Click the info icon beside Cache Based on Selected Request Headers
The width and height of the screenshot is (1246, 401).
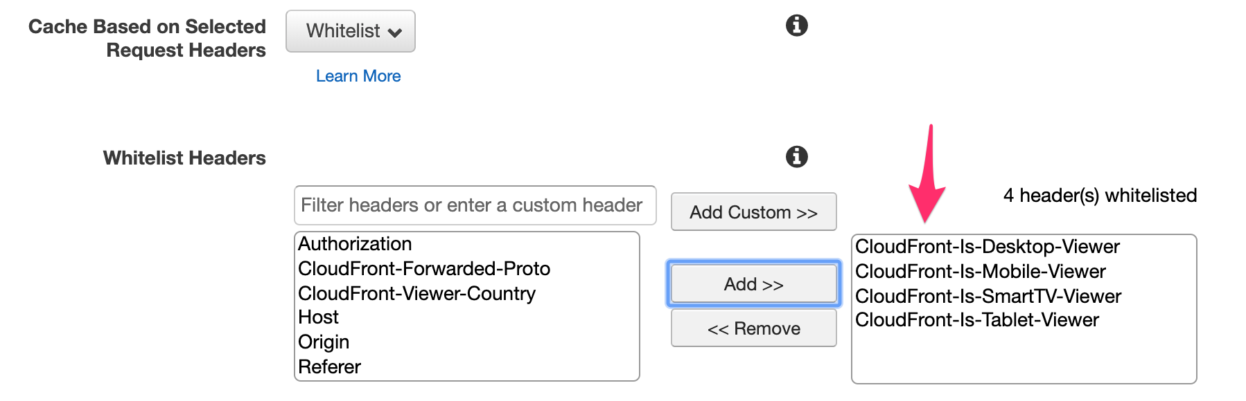[x=796, y=26]
